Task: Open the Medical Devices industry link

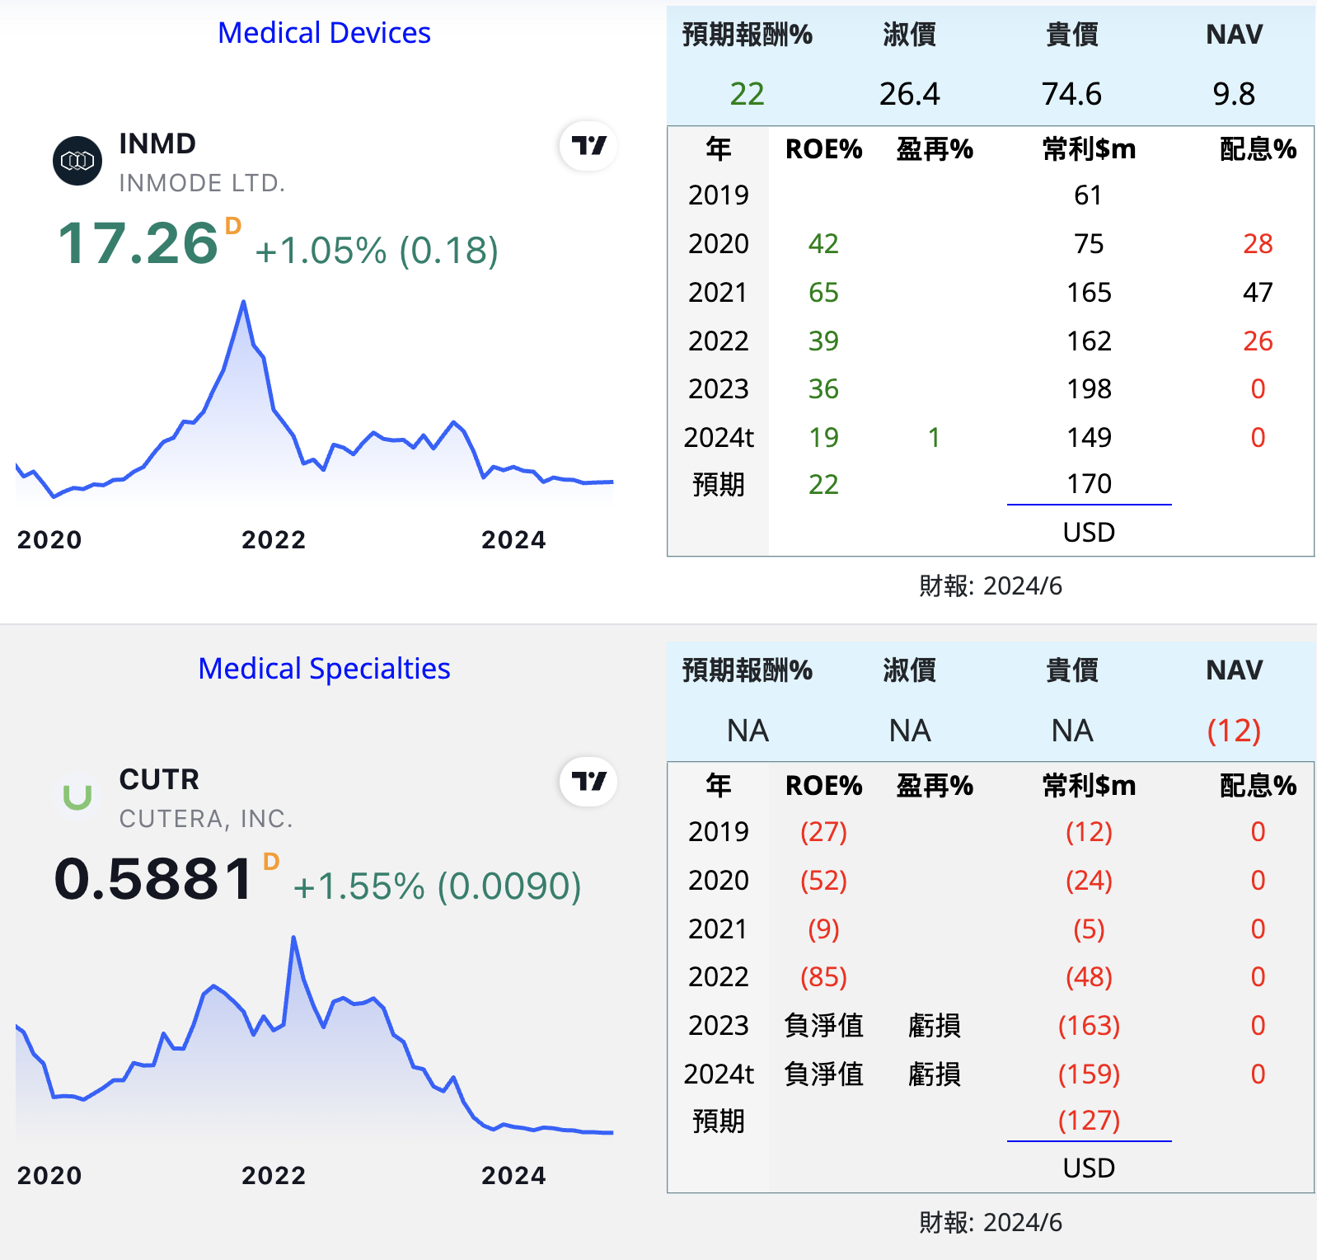Action: tap(324, 33)
